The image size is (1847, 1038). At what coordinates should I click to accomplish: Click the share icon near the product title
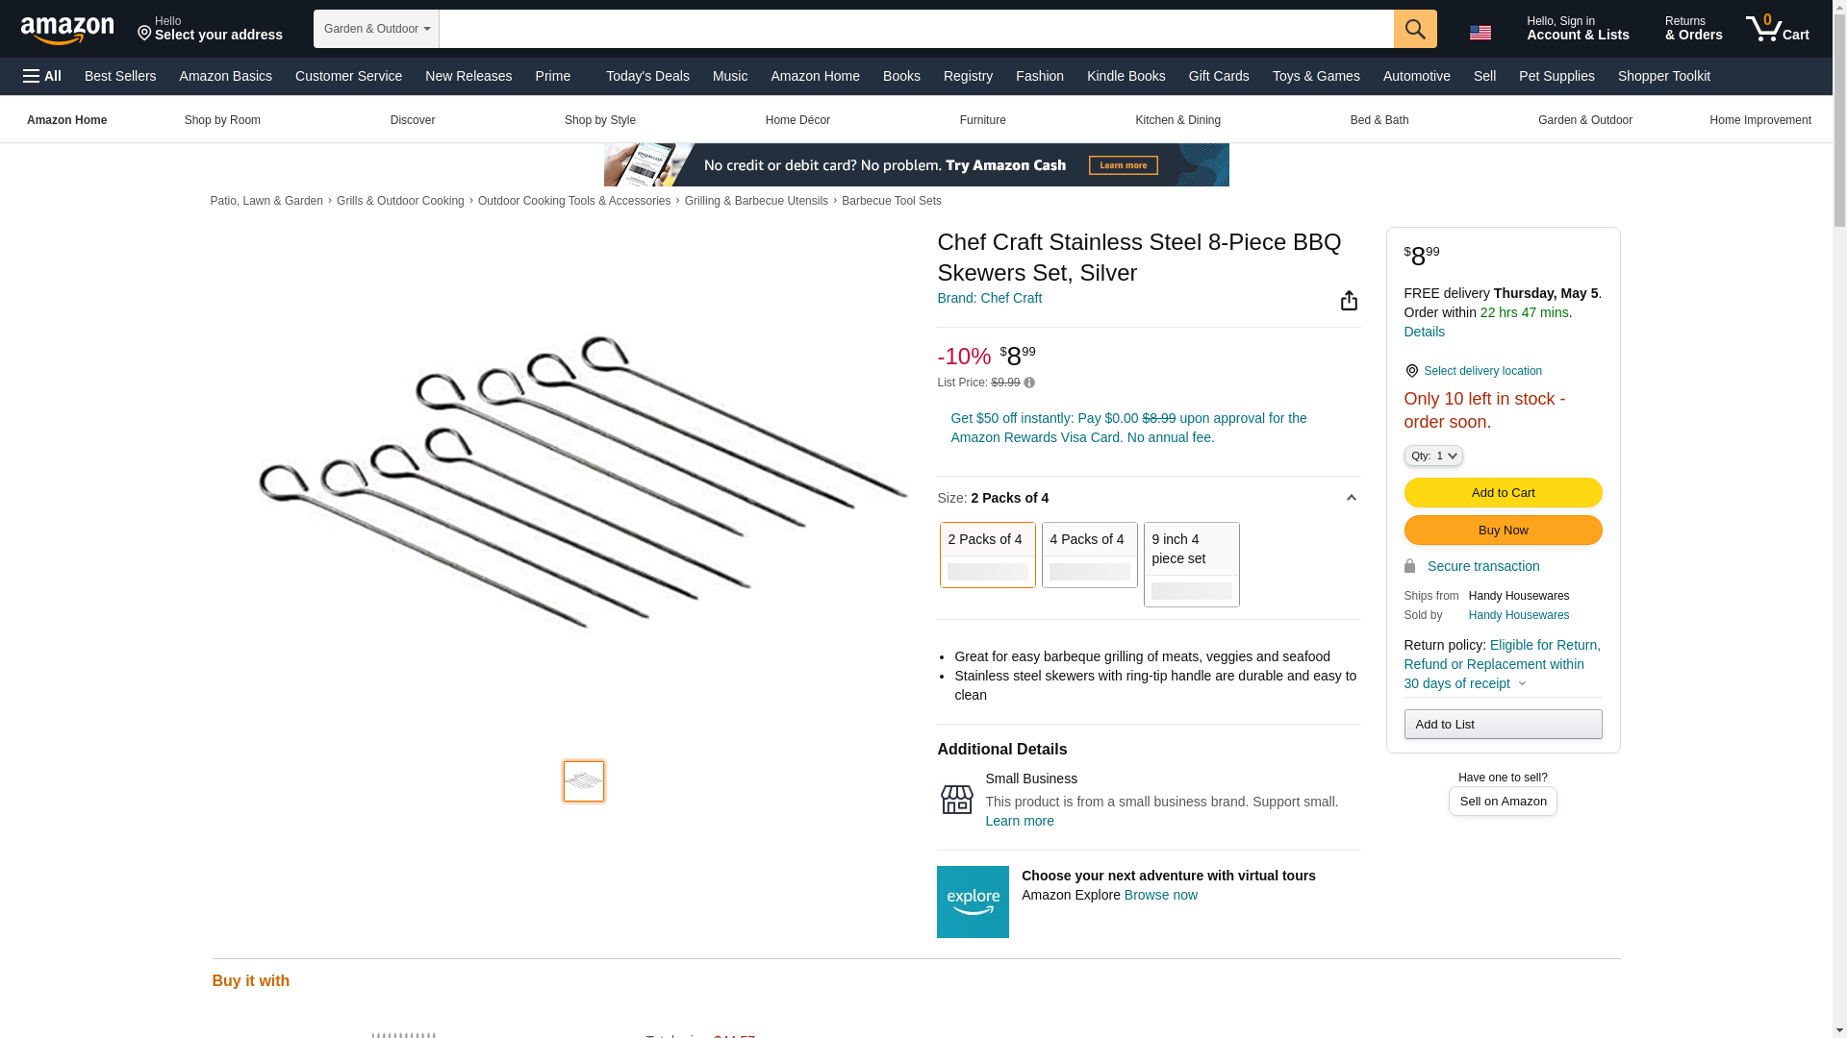click(x=1349, y=301)
